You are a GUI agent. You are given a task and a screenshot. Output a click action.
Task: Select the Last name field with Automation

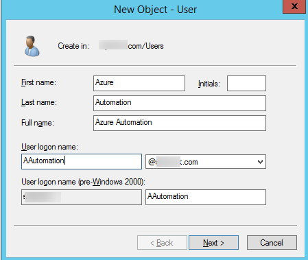(180, 103)
